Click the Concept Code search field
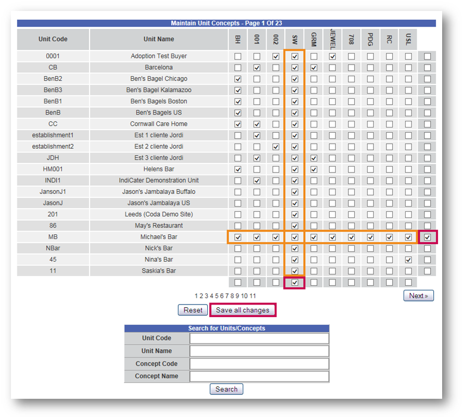The height and width of the screenshot is (417, 464). click(259, 364)
